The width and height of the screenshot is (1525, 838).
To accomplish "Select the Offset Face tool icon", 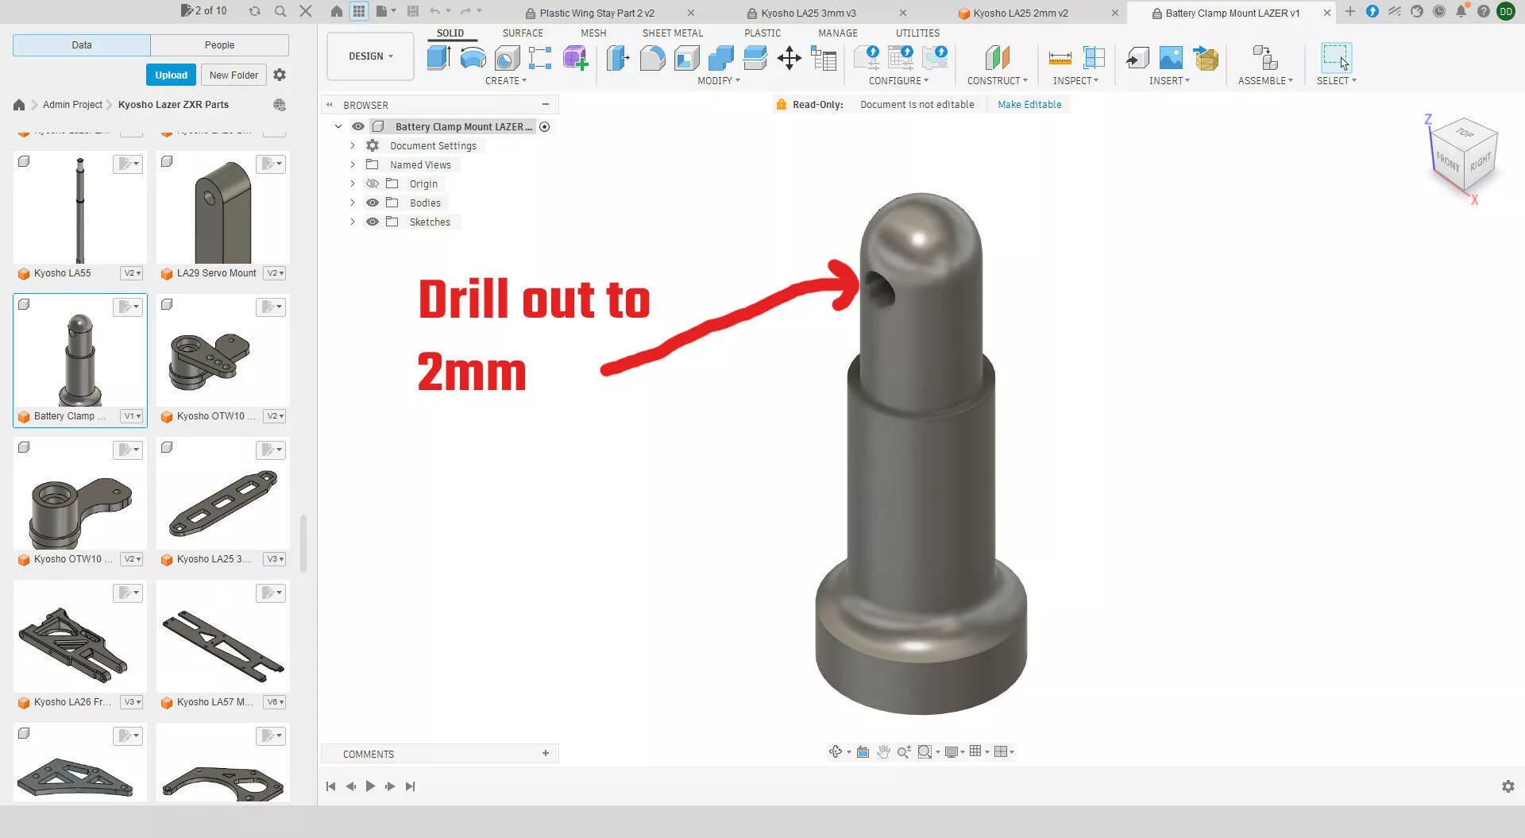I will pos(755,58).
